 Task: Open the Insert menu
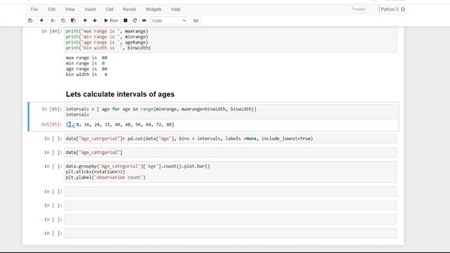90,9
